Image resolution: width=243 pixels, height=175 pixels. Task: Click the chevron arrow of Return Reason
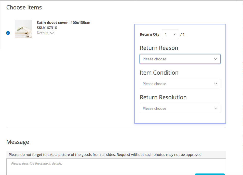215,59
